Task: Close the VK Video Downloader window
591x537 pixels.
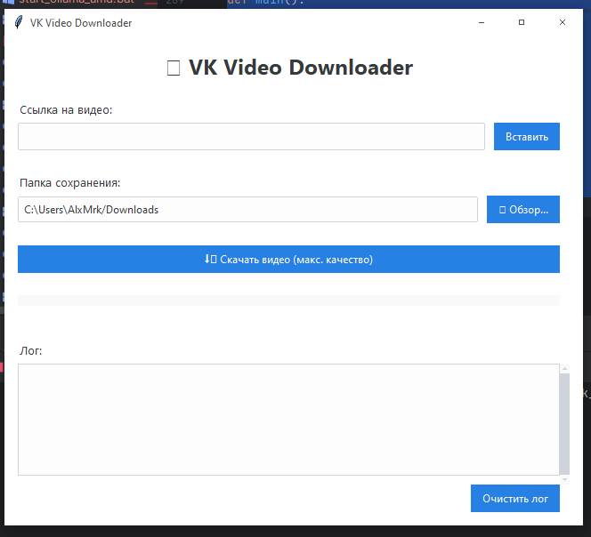Action: (x=562, y=23)
